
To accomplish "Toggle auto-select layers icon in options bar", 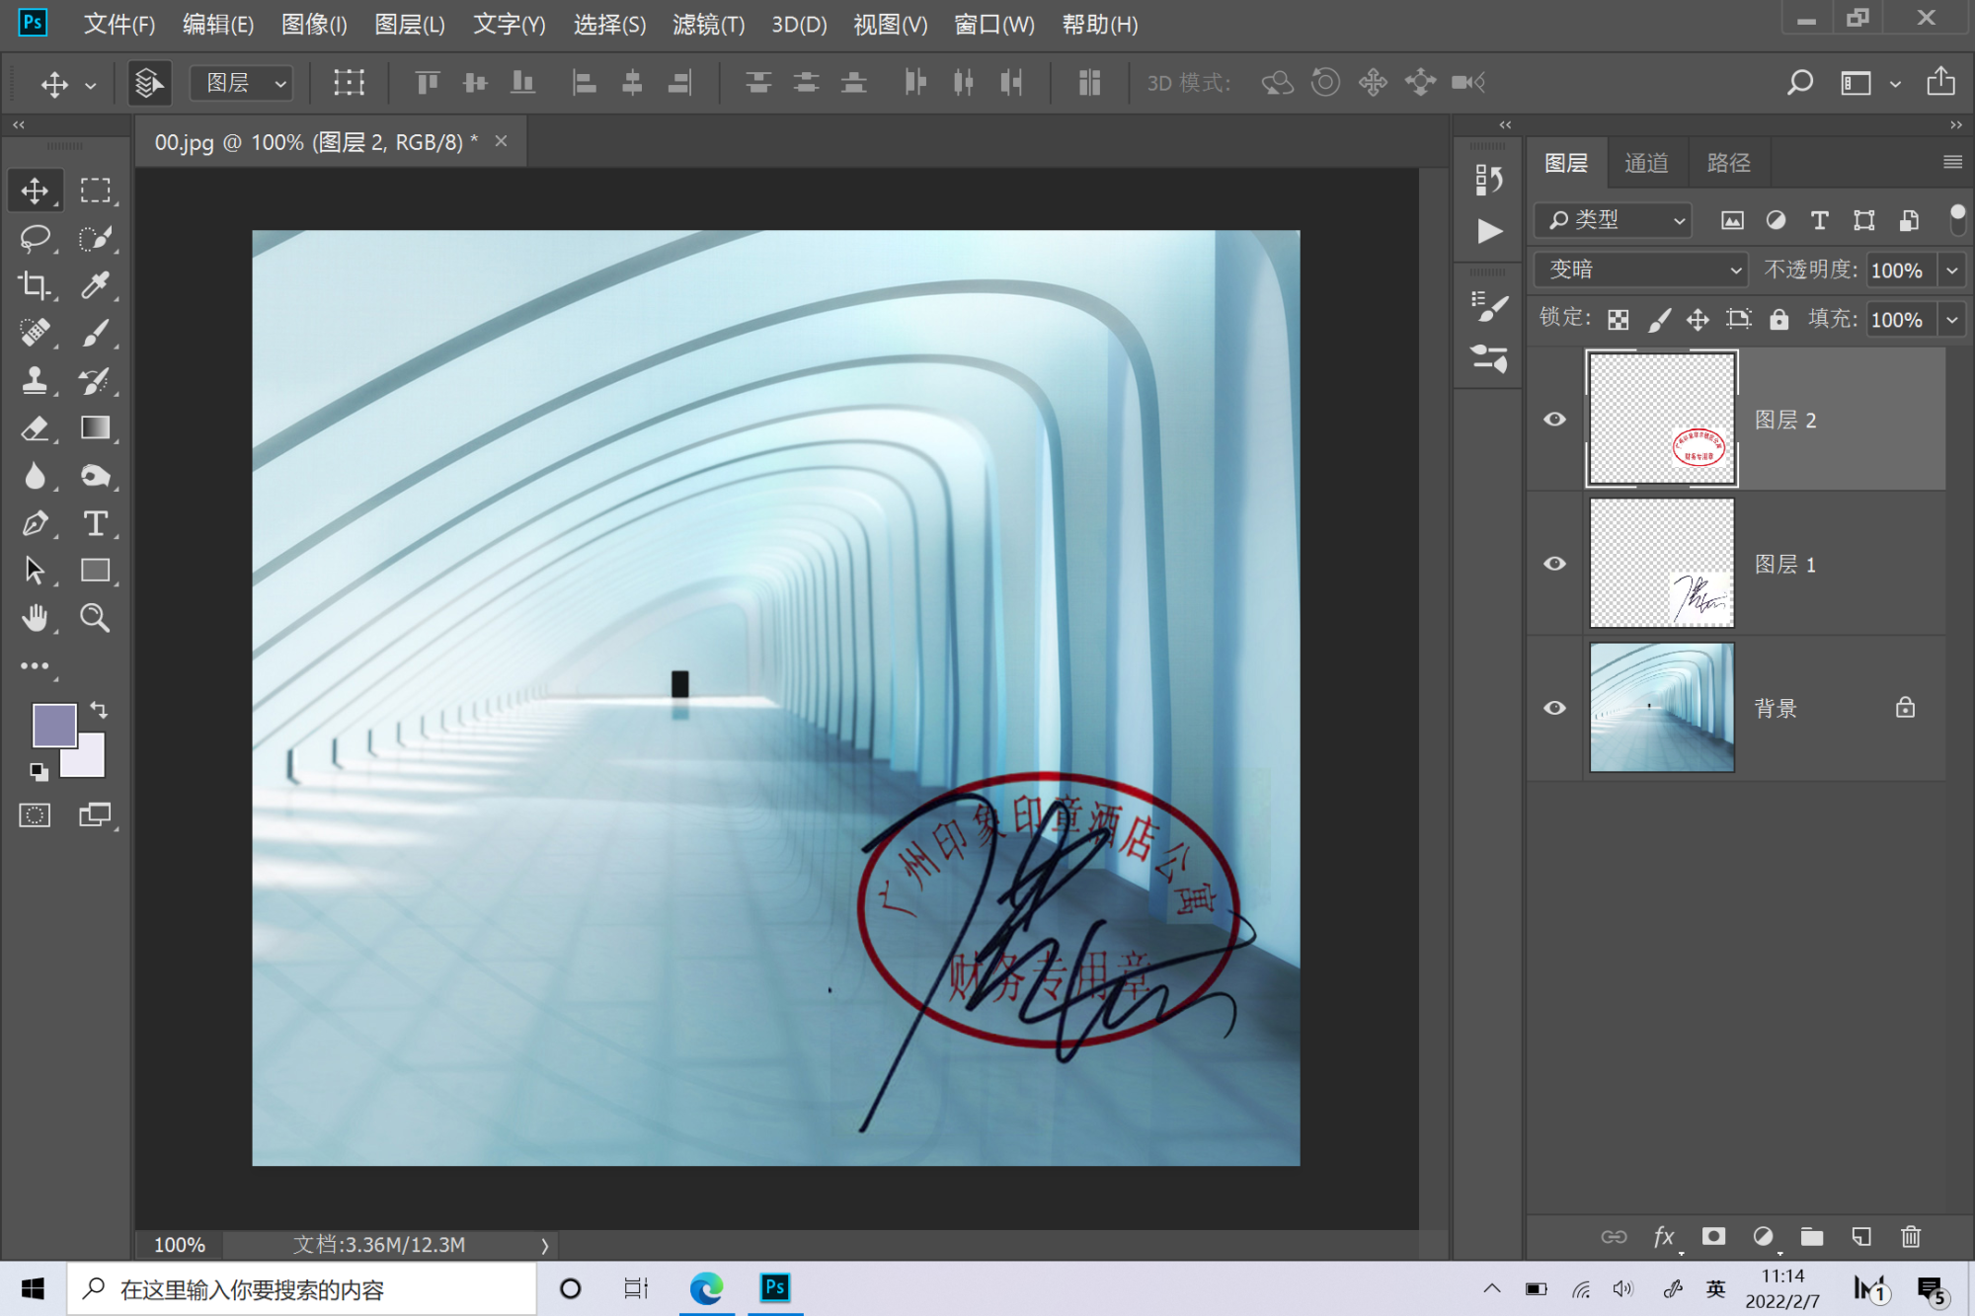I will tap(149, 83).
